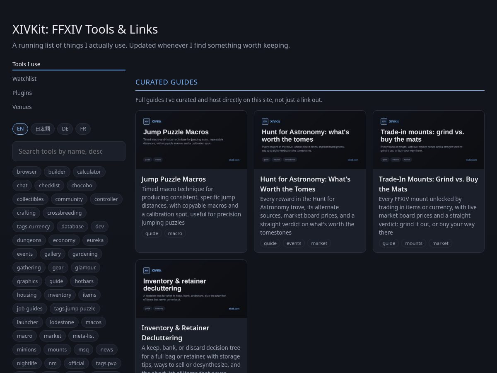Click the Jump Puzzle Macros card title
The image size is (497, 373).
click(x=174, y=179)
